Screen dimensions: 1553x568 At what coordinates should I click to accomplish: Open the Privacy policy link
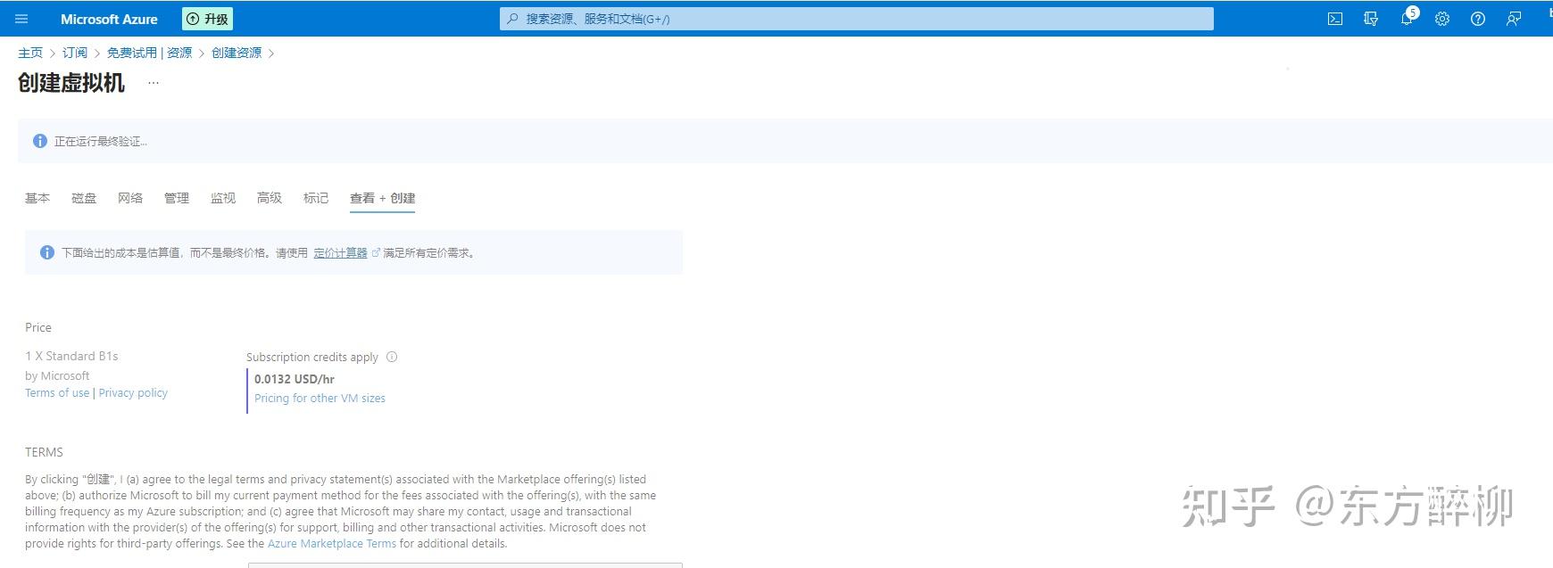[x=133, y=392]
